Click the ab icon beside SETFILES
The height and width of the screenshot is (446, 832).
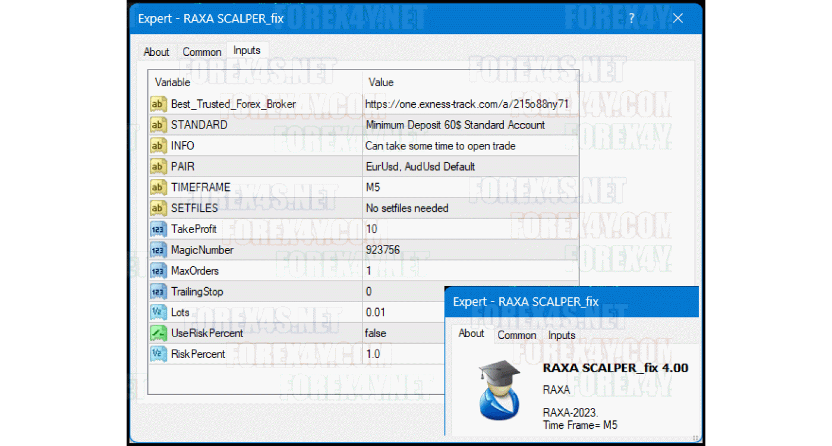point(157,208)
